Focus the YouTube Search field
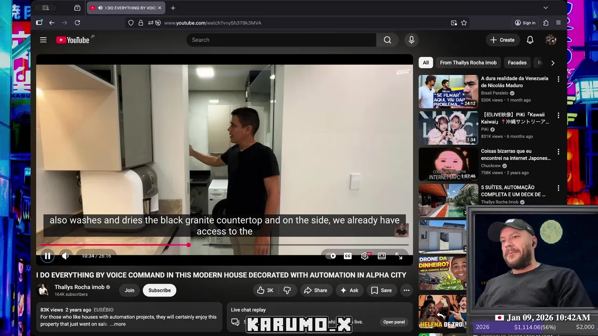This screenshot has width=598, height=336. [281, 40]
